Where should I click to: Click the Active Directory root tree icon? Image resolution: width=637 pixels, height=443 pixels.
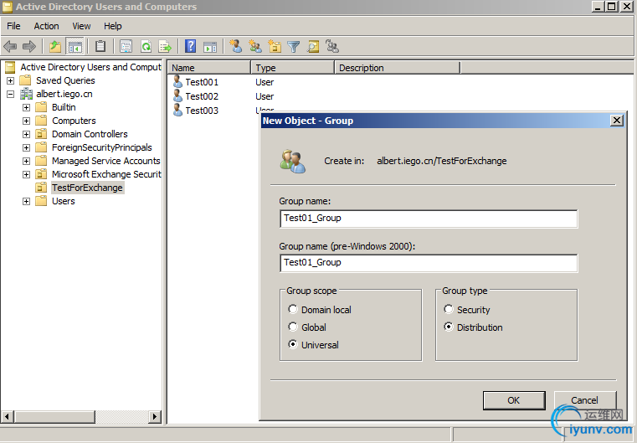tap(10, 67)
